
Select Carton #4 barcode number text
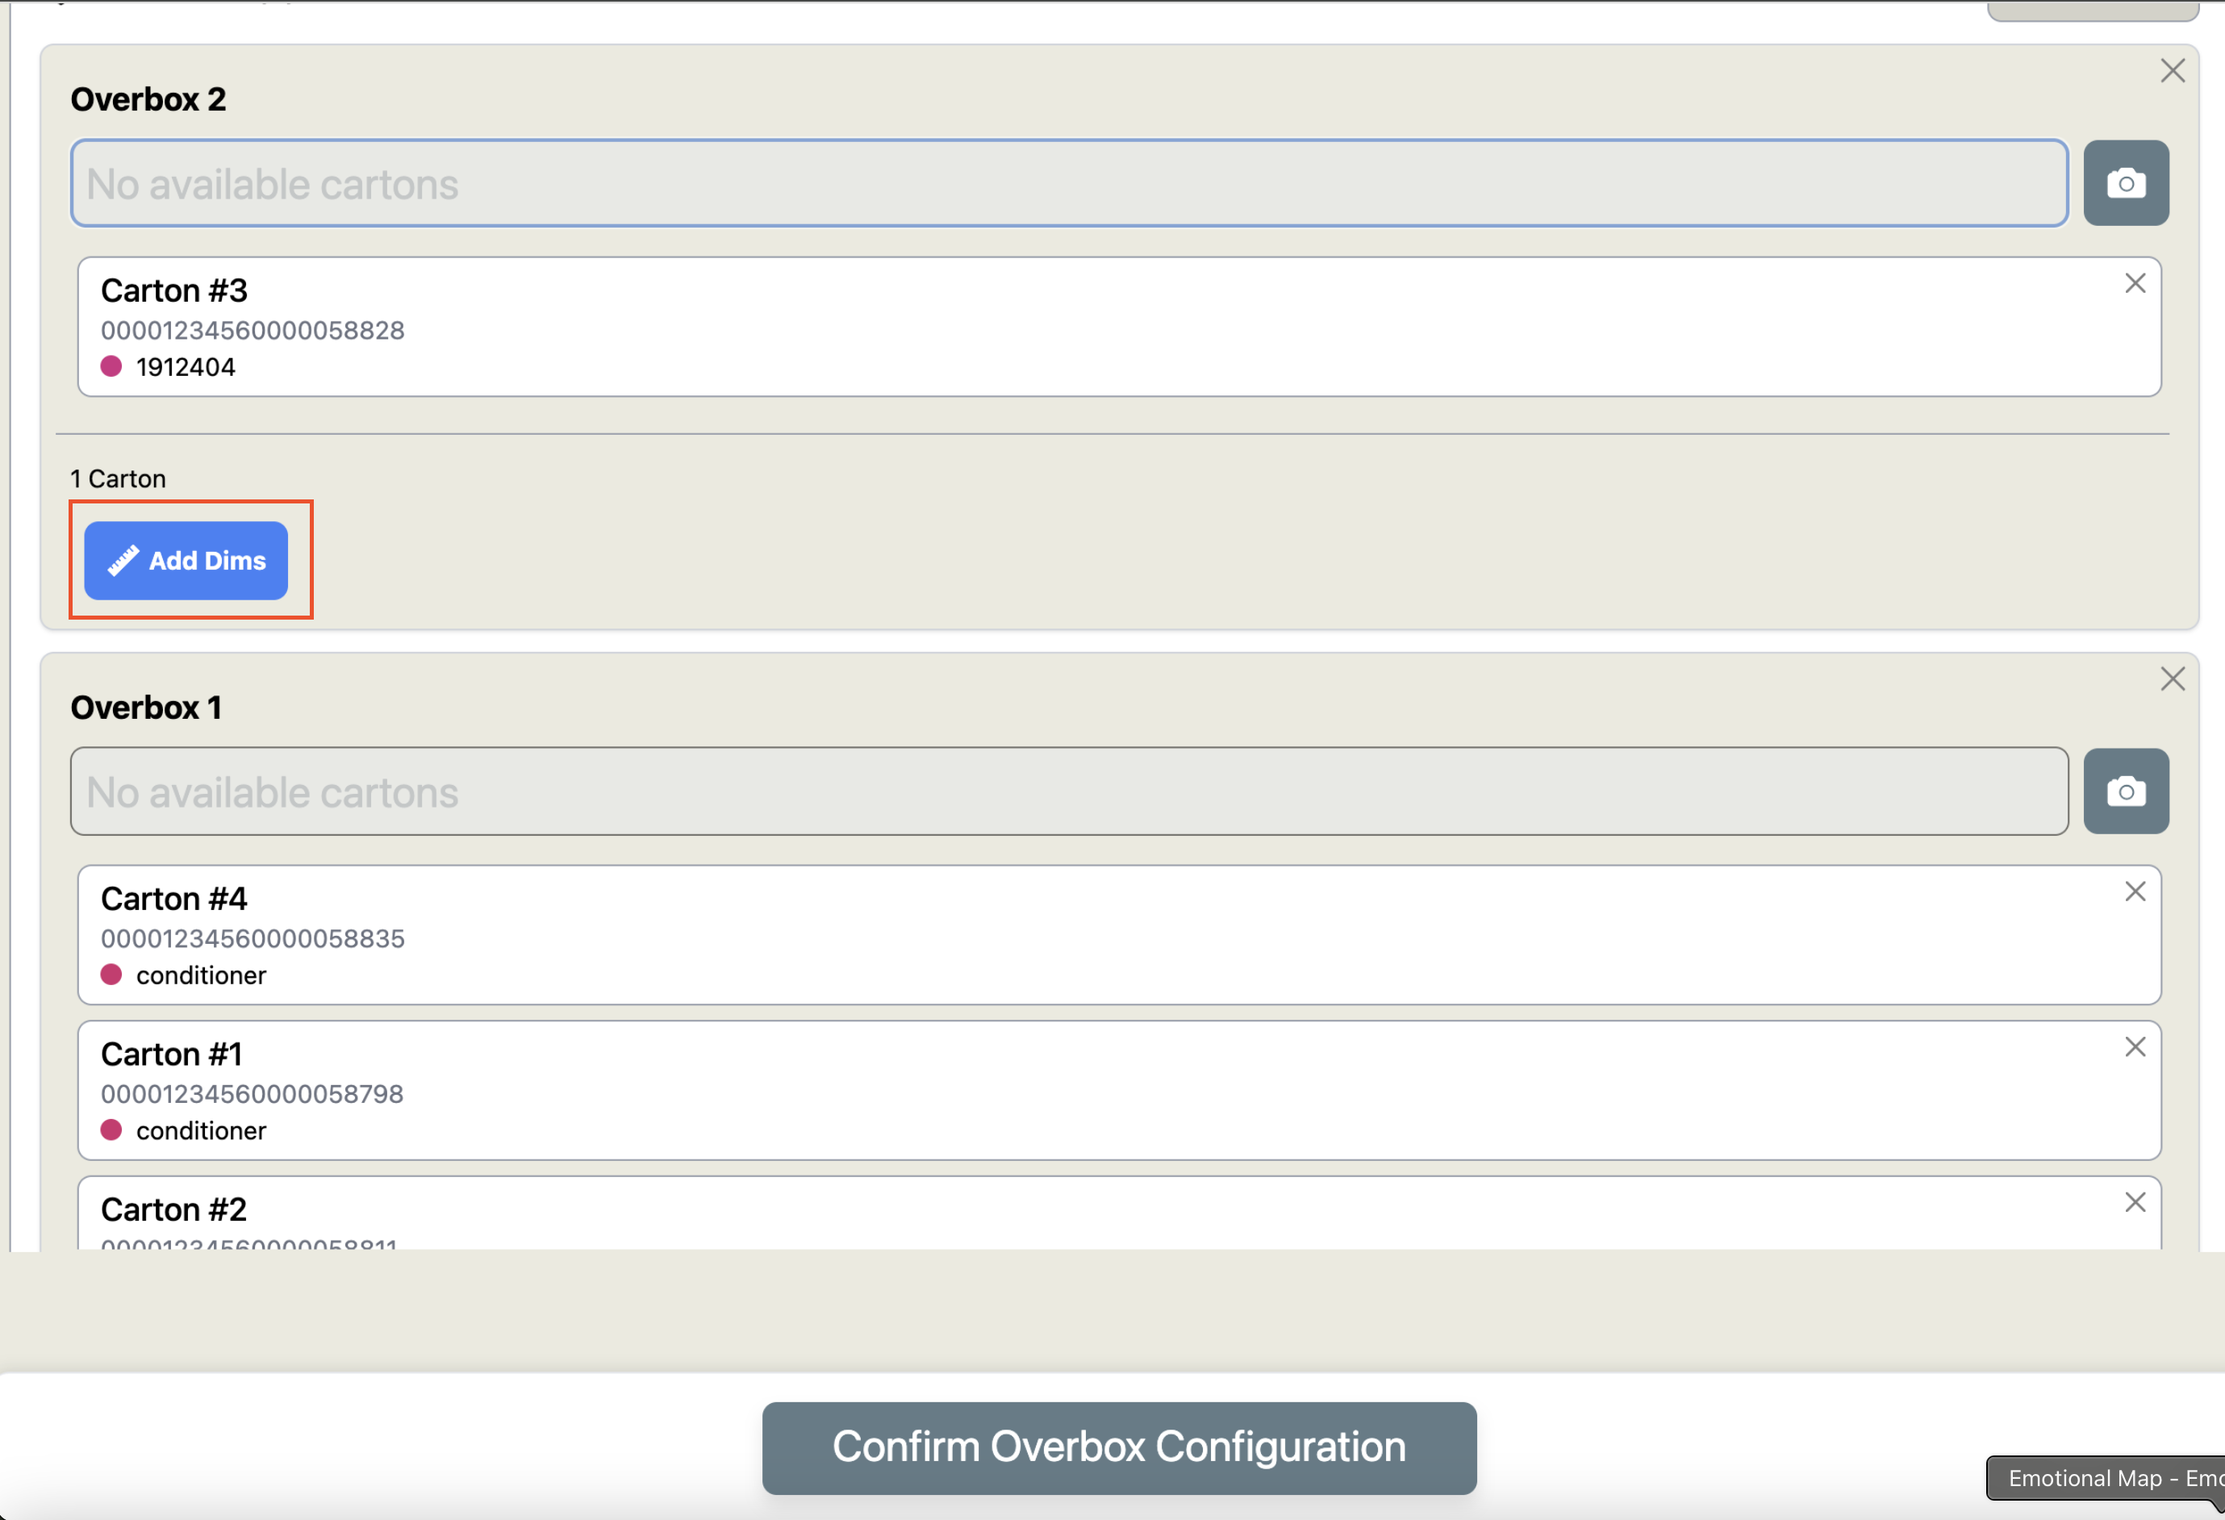click(x=253, y=938)
